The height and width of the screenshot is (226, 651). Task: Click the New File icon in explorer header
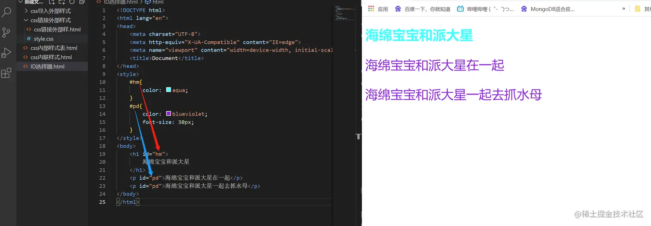52,2
